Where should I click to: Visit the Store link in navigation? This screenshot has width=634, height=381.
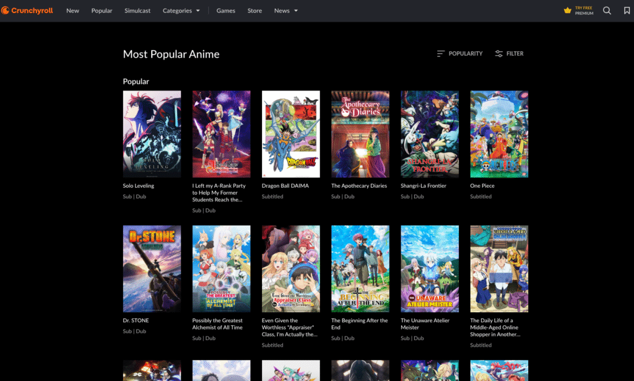pos(254,11)
